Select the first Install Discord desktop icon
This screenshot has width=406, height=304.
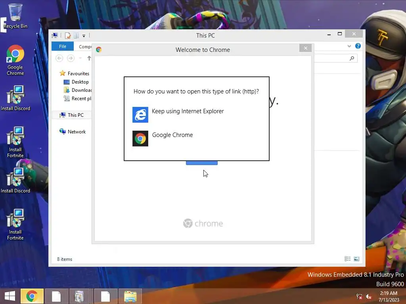click(x=15, y=98)
